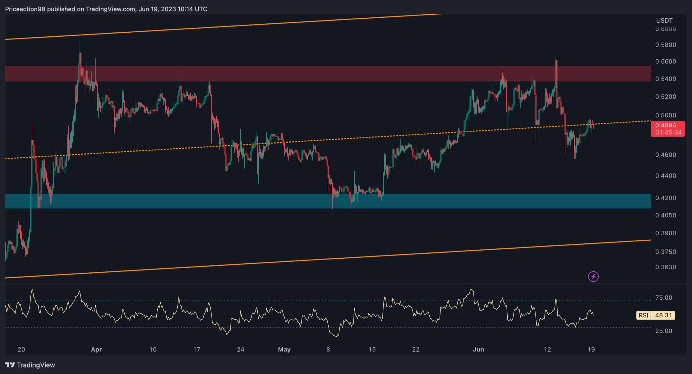Click the 24 date on time axis
This screenshot has height=374, width=692.
[240, 349]
